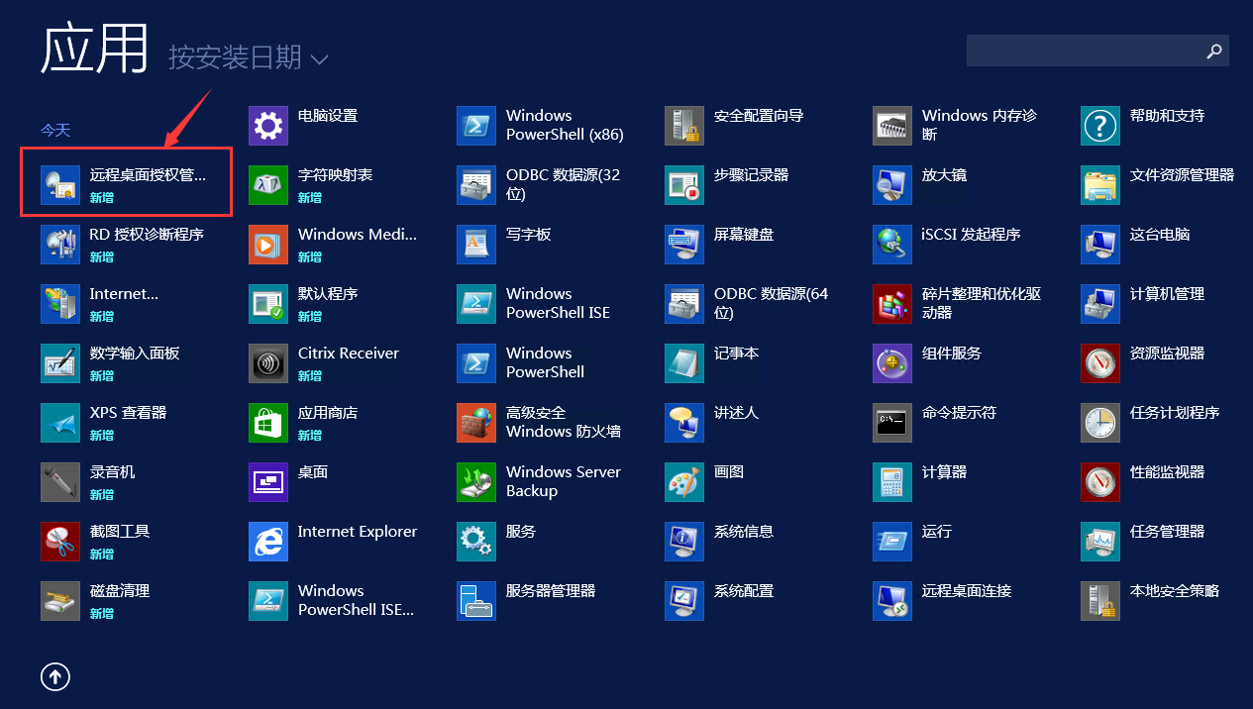
Task: Open 运行 dialog tile
Action: [x=913, y=542]
